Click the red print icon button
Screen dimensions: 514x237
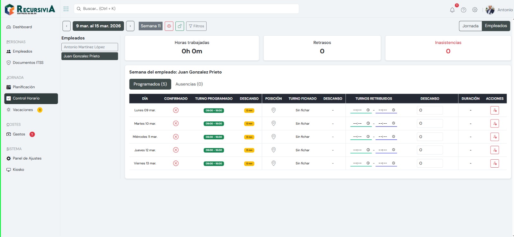point(169,26)
